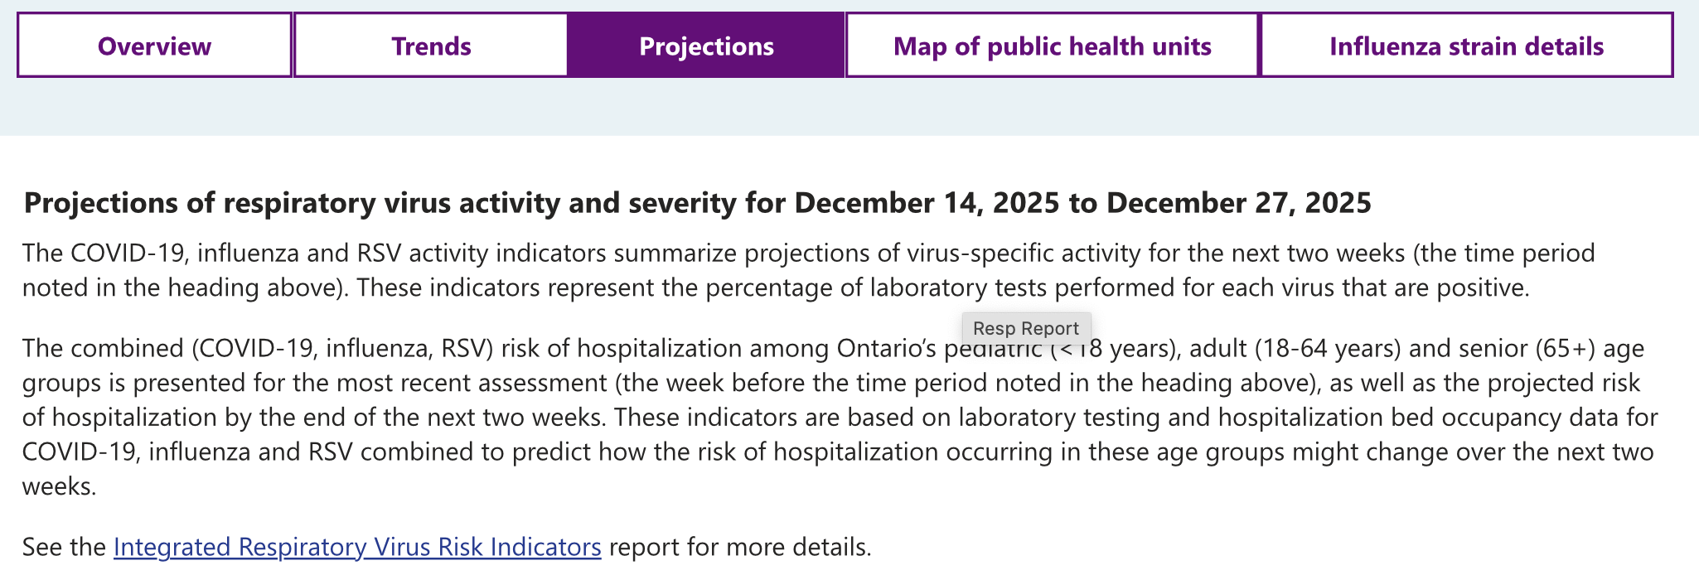Screen dimensions: 1699x575
Task: Click "December 27, 2025" in the heading
Action: (1238, 203)
